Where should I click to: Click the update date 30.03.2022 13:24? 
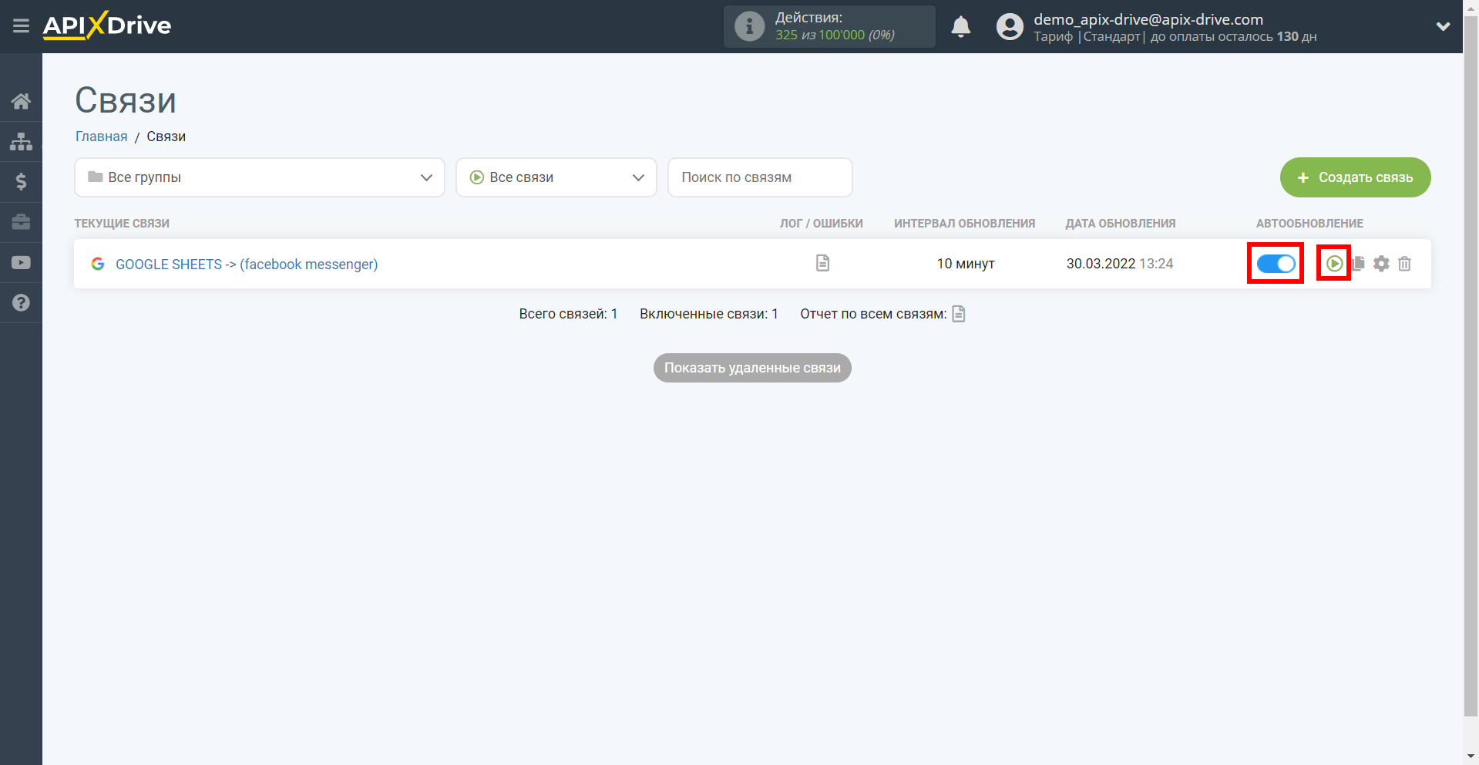(x=1119, y=264)
